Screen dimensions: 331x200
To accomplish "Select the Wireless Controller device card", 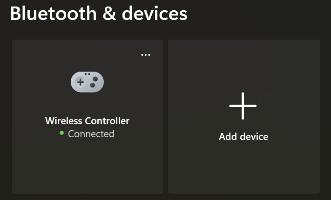I will coord(88,117).
